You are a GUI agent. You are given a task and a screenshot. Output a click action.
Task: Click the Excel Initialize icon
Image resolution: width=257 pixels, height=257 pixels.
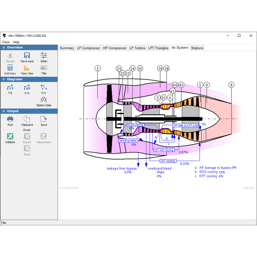(x=10, y=136)
